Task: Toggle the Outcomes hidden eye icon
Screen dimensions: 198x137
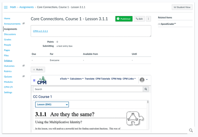Action: [24, 66]
